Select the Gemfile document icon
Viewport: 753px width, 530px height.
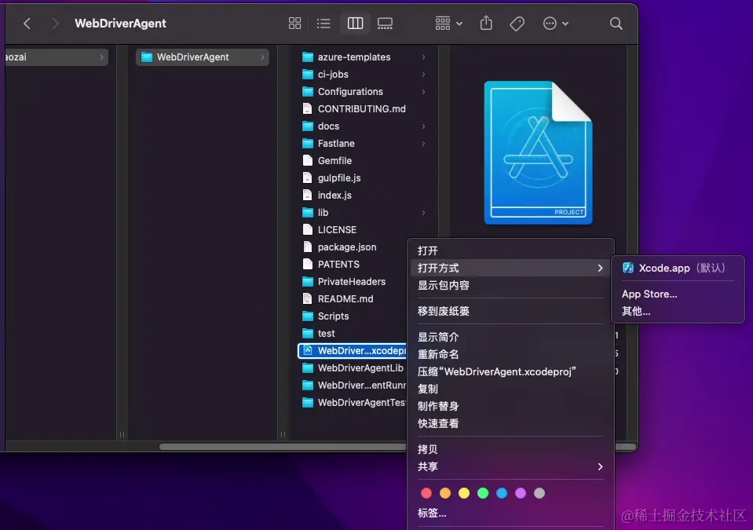coord(307,161)
